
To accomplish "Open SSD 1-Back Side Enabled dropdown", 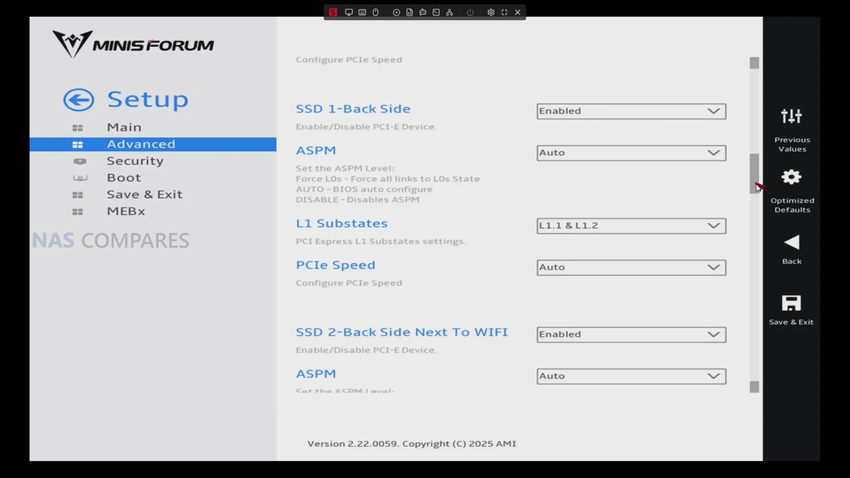I will (631, 111).
